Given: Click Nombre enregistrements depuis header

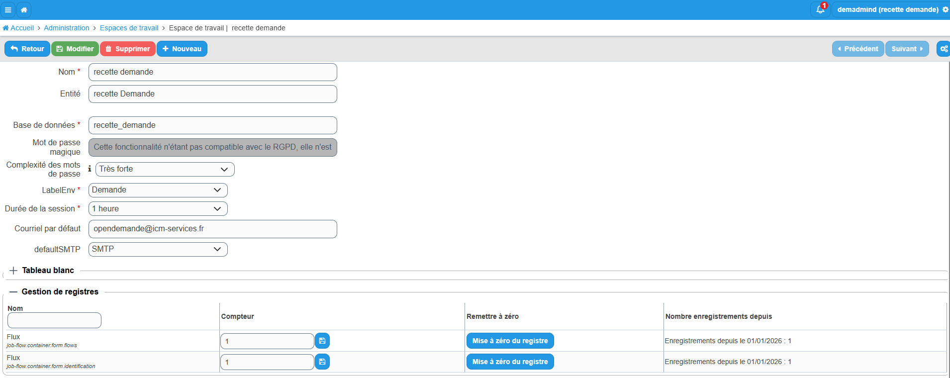Looking at the screenshot, I should tap(719, 316).
